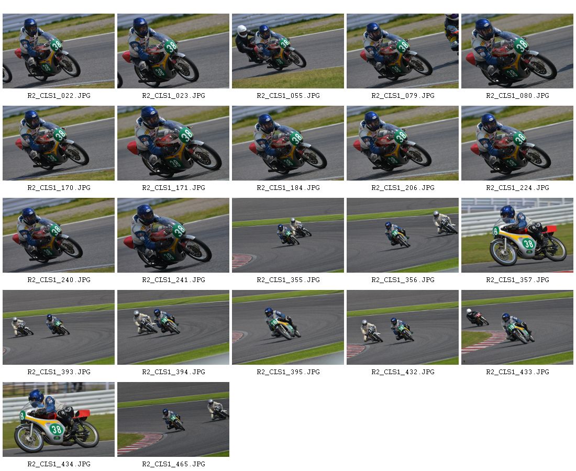Choose the R2_CLS1_184.JPG thumbnail
The image size is (576, 471).
287,143
